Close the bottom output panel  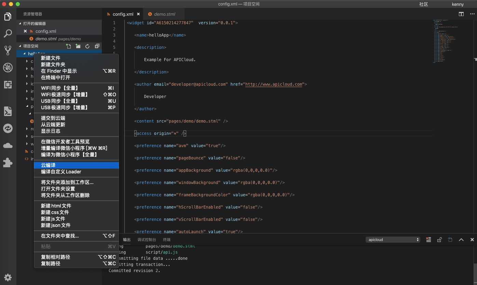(x=472, y=240)
